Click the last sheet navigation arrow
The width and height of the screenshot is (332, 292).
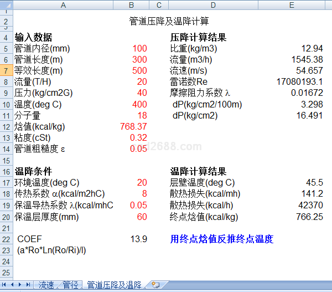(28, 285)
